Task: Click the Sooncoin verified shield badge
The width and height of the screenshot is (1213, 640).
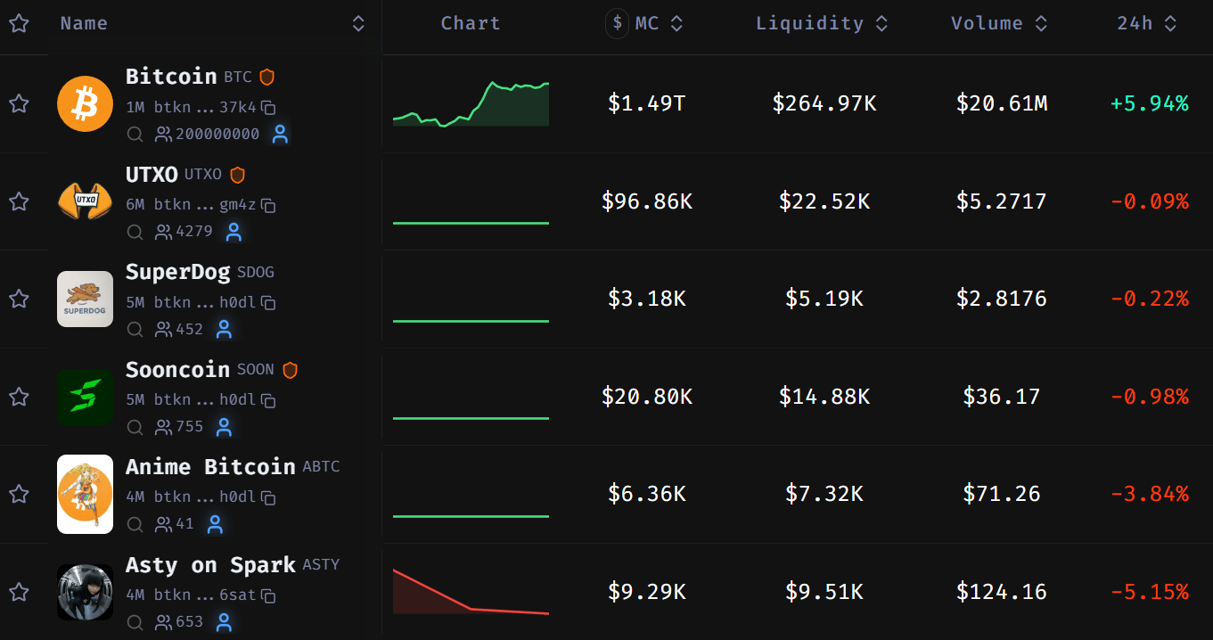Action: tap(290, 370)
